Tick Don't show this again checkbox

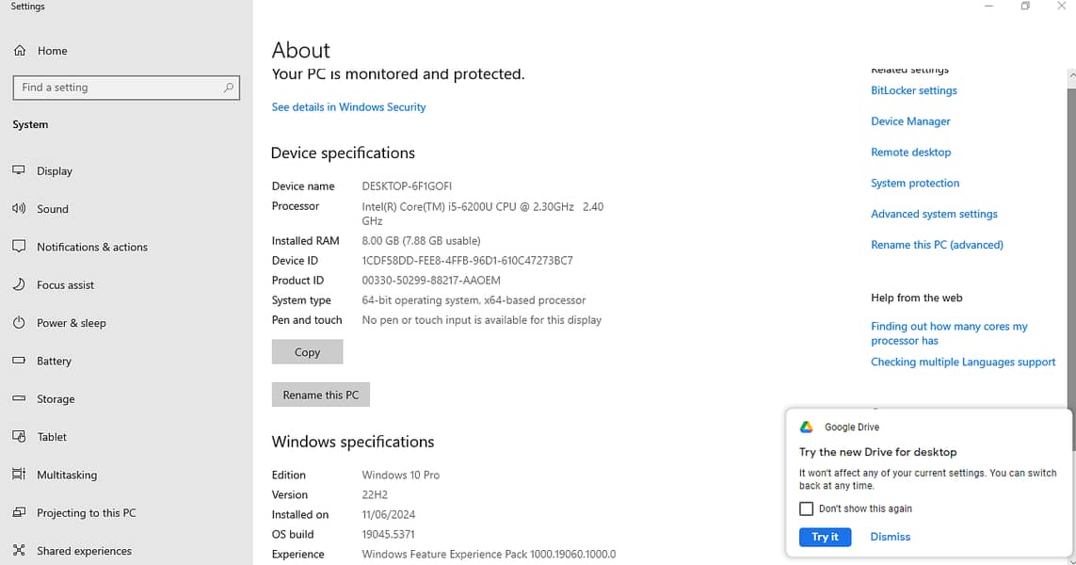tap(807, 508)
